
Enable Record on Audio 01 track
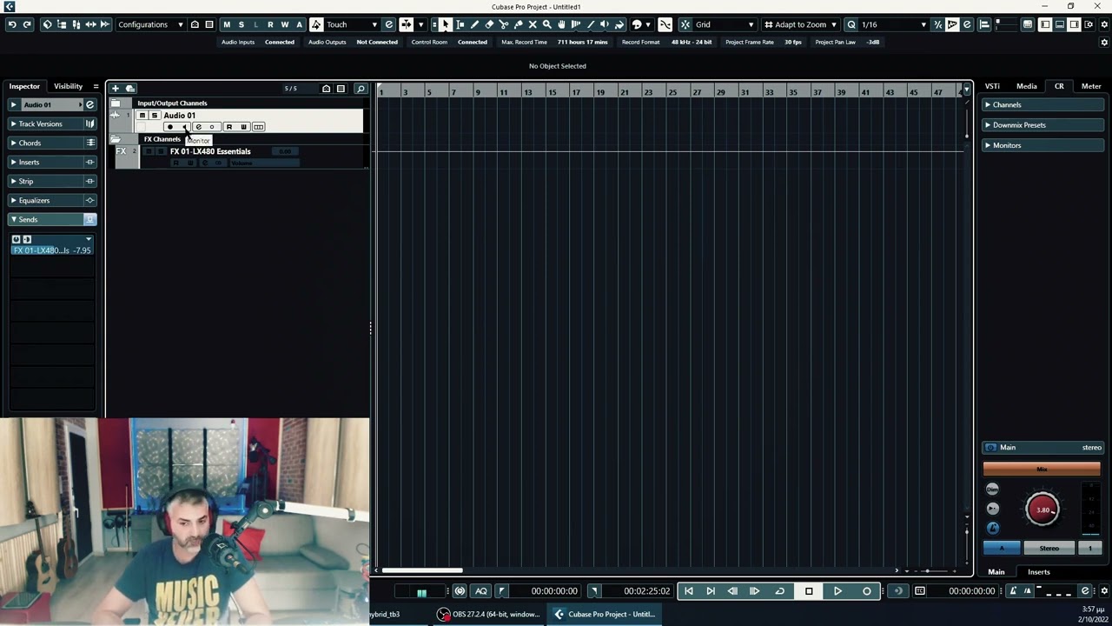point(169,127)
